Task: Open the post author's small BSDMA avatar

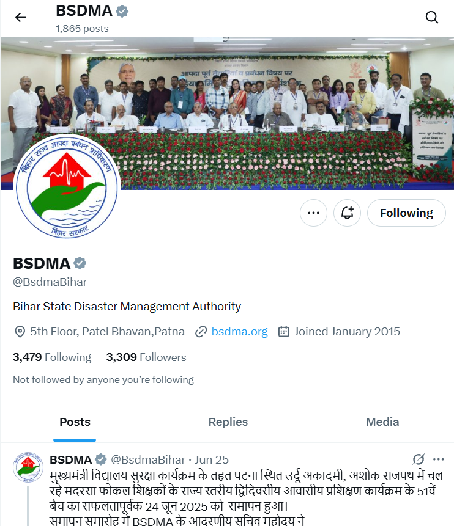Action: tap(28, 467)
